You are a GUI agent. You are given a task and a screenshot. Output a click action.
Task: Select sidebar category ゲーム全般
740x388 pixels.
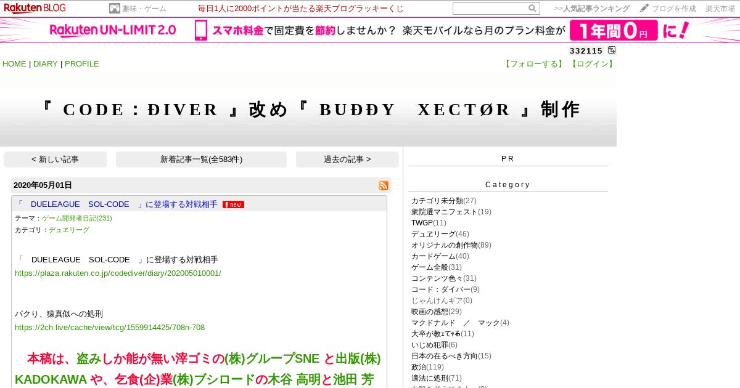pyautogui.click(x=429, y=267)
